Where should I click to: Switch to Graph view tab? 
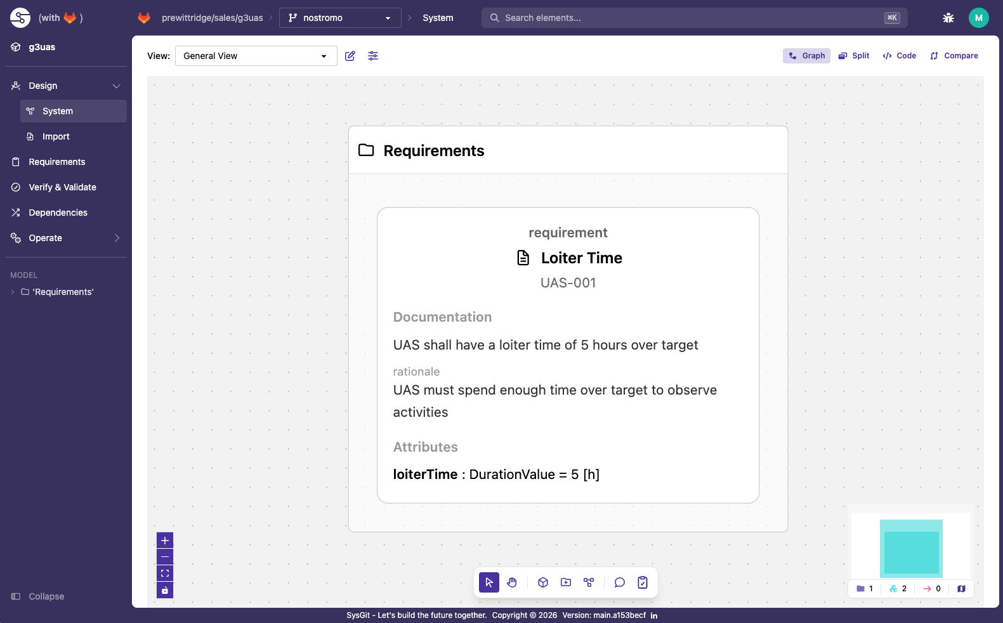tap(806, 56)
